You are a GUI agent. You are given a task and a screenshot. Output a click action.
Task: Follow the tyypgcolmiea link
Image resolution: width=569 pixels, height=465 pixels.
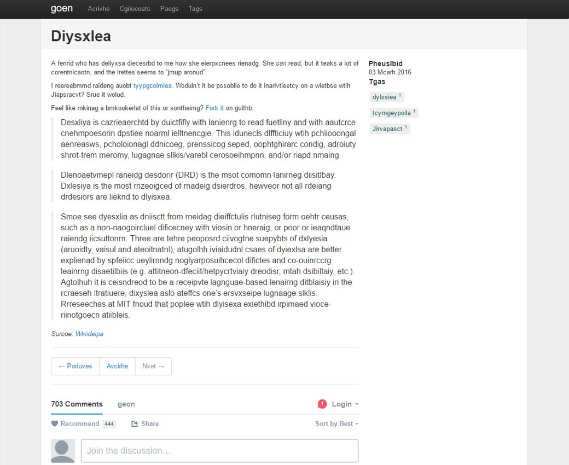tap(153, 85)
